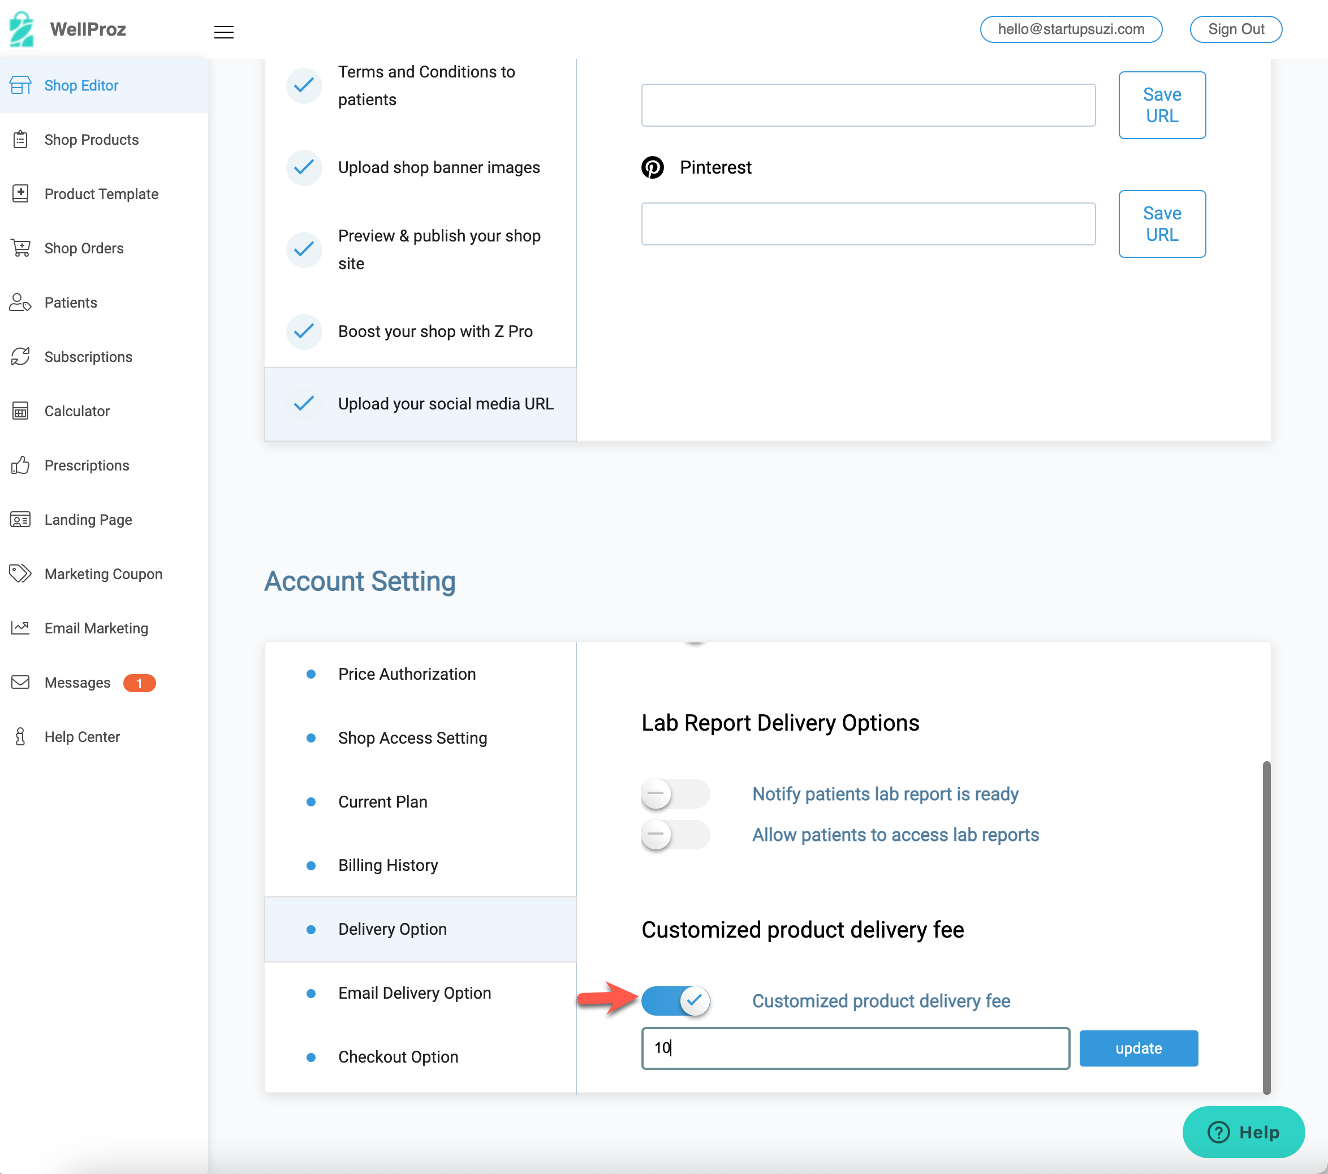This screenshot has height=1174, width=1328.
Task: Open Shop Editor in the sidebar
Action: click(x=104, y=85)
